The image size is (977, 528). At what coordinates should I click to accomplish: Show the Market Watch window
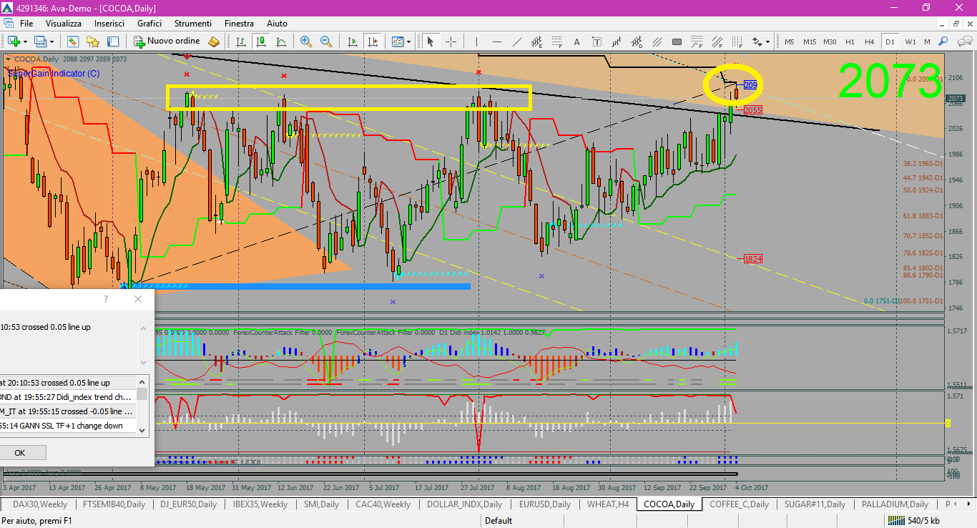tap(73, 41)
